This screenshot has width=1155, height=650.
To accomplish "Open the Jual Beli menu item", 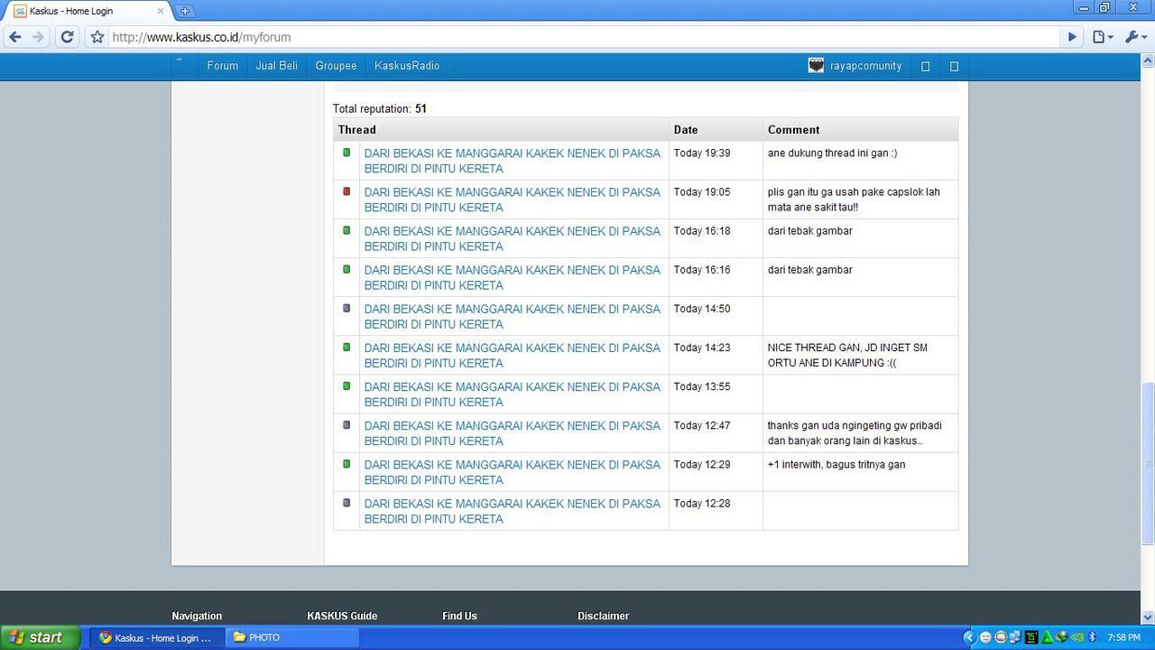I will click(x=276, y=66).
